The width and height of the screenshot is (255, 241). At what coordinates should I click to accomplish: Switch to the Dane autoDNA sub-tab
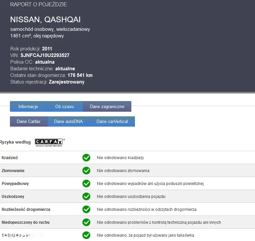click(x=68, y=121)
